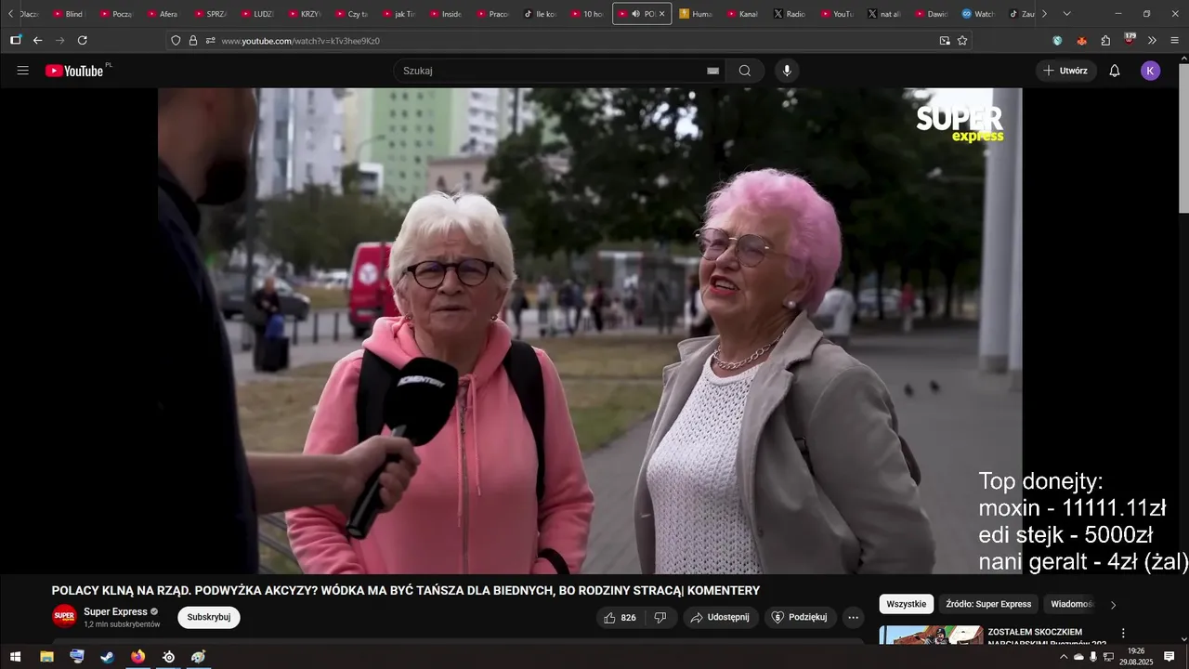List all tabs dropdown arrow

[1066, 14]
